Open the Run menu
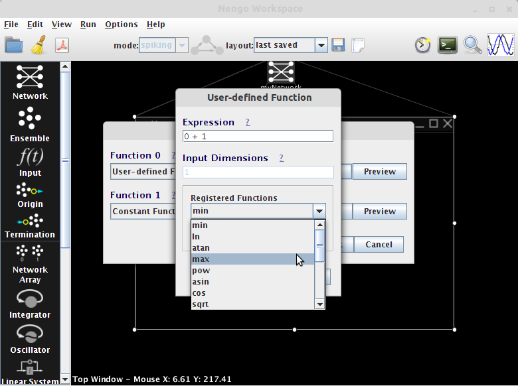The image size is (518, 386). coord(88,25)
